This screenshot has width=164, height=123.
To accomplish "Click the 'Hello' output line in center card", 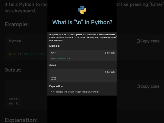I will point(53,77).
